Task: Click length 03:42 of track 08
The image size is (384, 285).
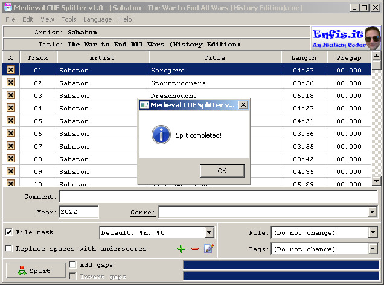Action: point(304,159)
